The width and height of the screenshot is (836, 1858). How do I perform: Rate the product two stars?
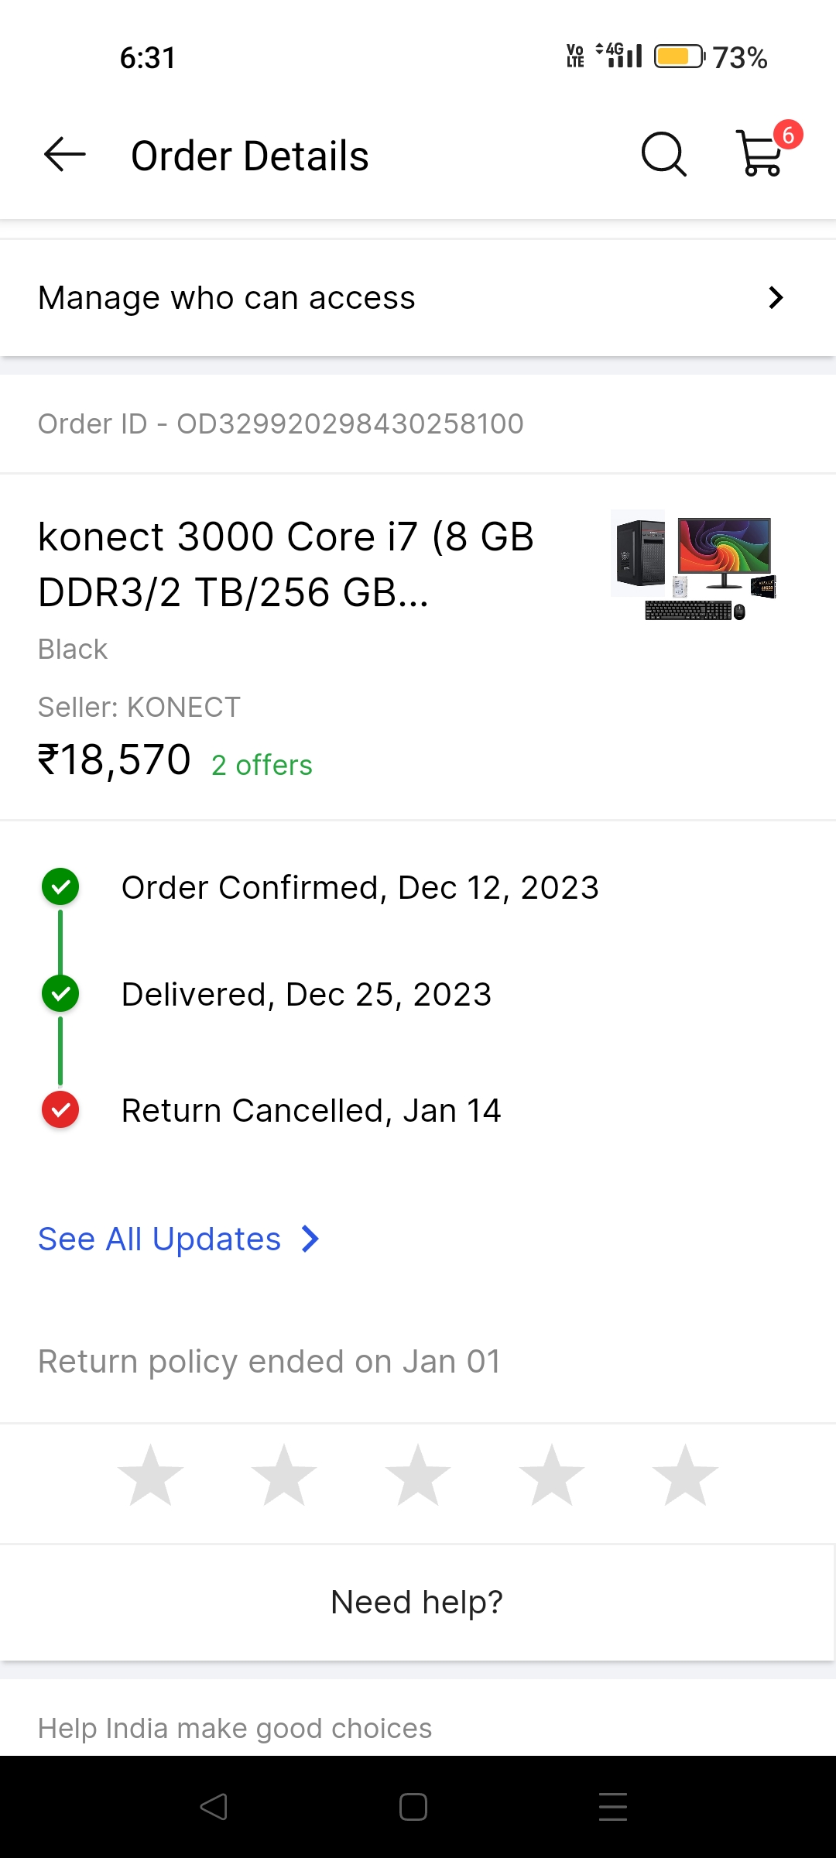point(284,1476)
